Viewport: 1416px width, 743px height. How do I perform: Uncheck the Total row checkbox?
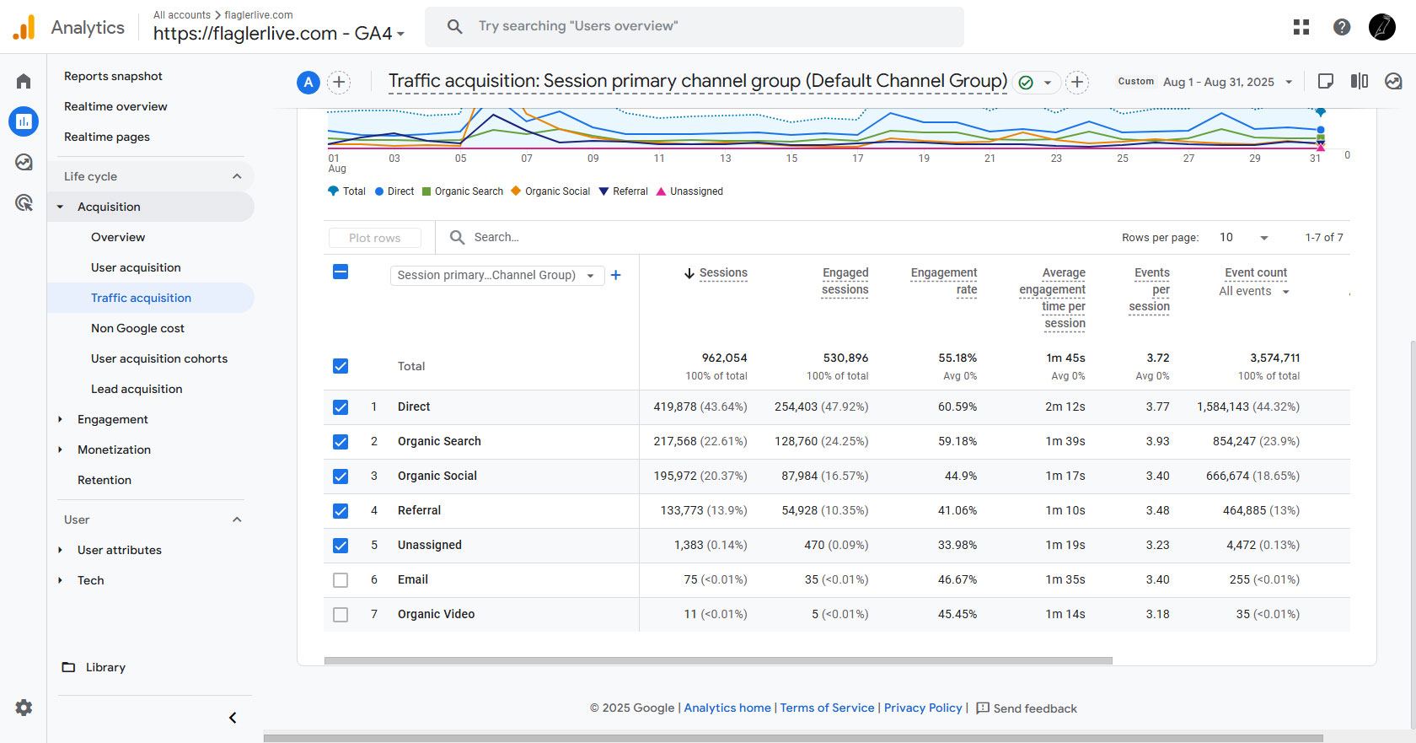[x=341, y=366]
